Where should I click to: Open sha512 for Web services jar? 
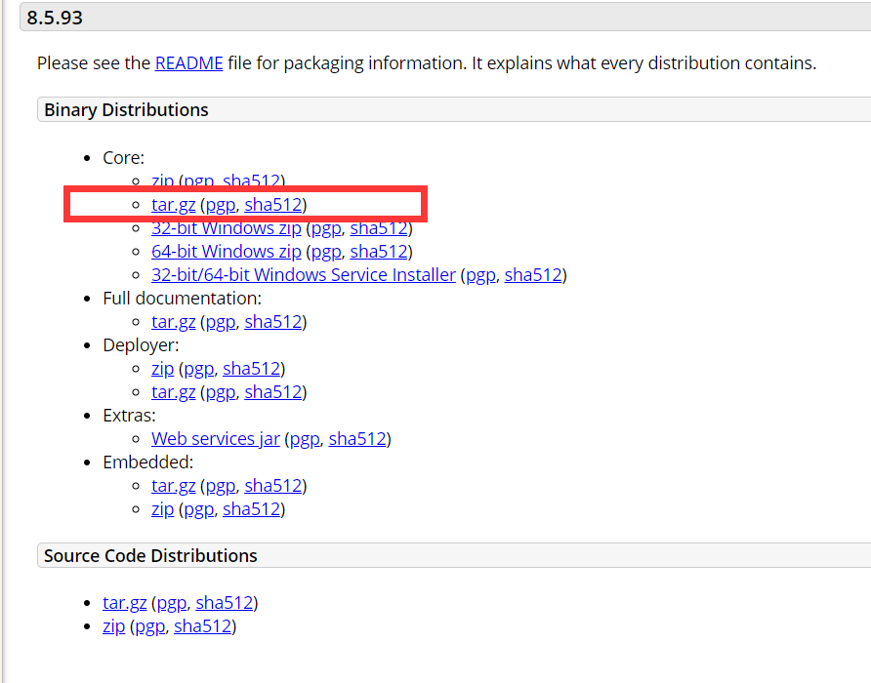[357, 439]
